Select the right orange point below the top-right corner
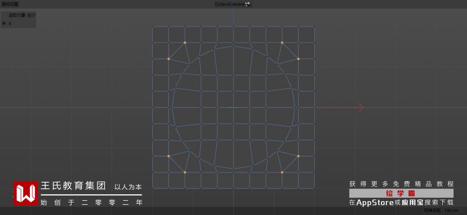Screen dimensions: 467x215 (x=298, y=59)
